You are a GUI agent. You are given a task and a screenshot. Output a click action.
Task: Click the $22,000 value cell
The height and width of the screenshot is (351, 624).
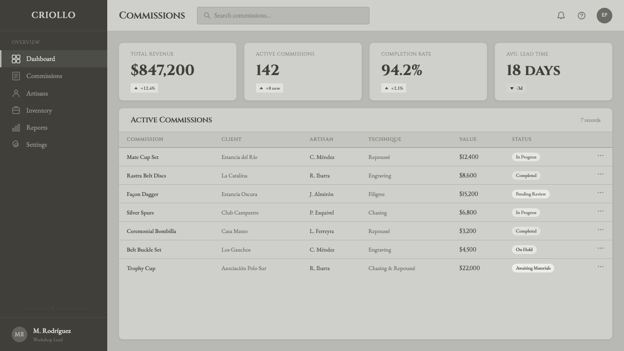coord(469,268)
